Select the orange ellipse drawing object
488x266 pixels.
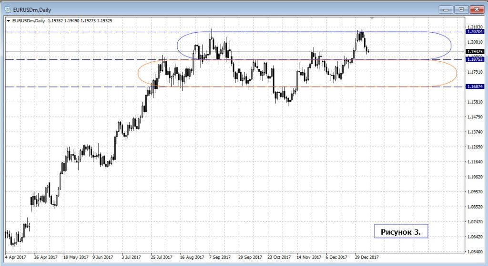click(x=138, y=73)
